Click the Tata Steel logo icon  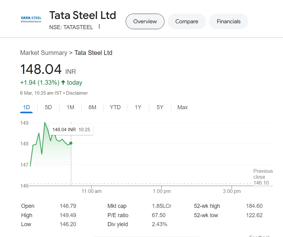(31, 20)
